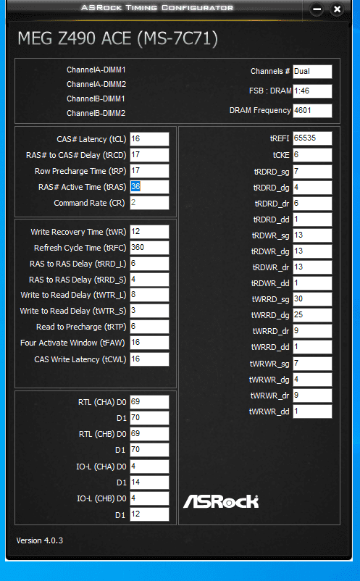Edit Write Recovery Time (tWR) value

[149, 232]
